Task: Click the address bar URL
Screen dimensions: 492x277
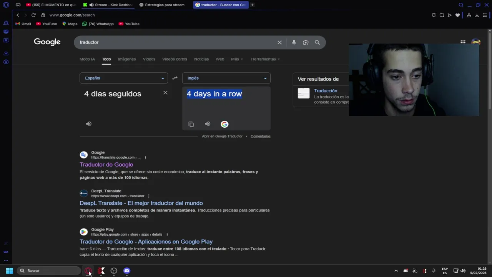Action: point(72,15)
